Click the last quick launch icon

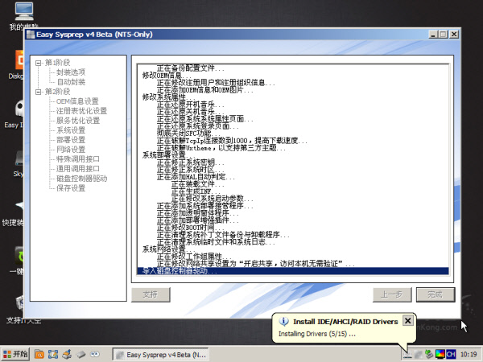[x=94, y=354]
